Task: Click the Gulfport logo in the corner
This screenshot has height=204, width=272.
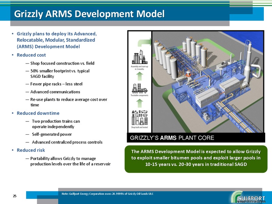Action: [x=248, y=197]
